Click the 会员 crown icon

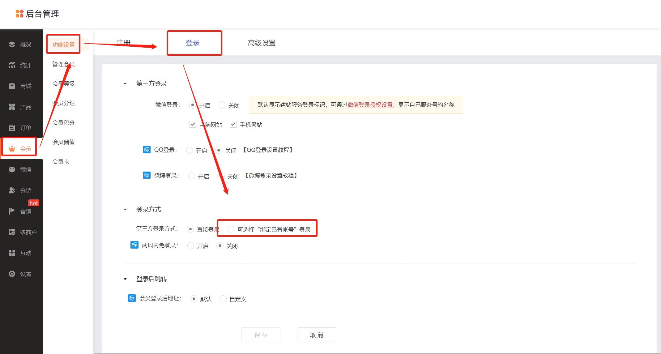coord(12,149)
